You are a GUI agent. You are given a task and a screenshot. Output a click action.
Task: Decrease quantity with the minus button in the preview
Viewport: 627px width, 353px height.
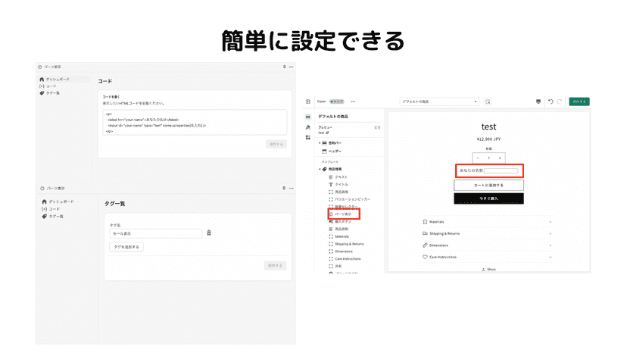pos(478,158)
